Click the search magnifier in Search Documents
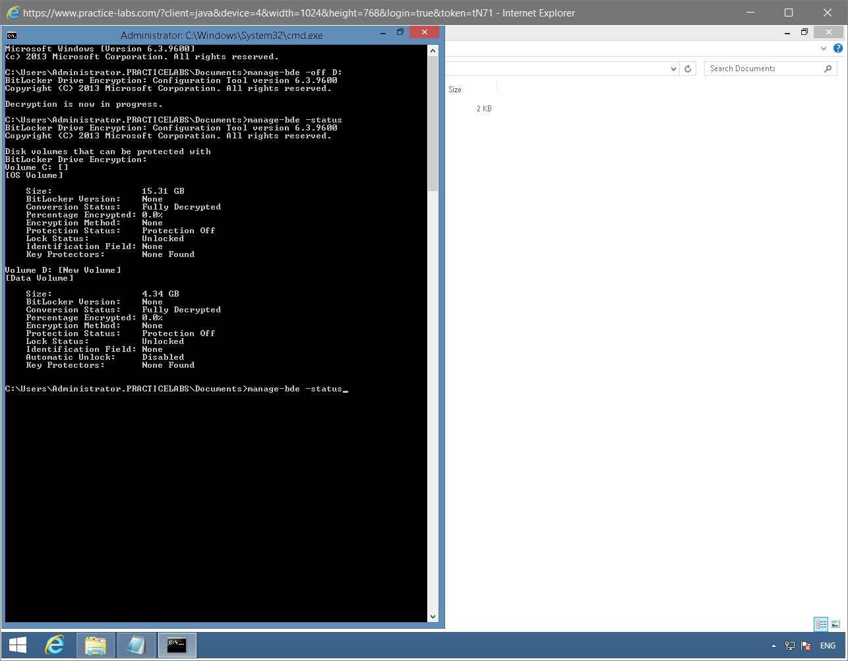The height and width of the screenshot is (661, 848). [828, 68]
